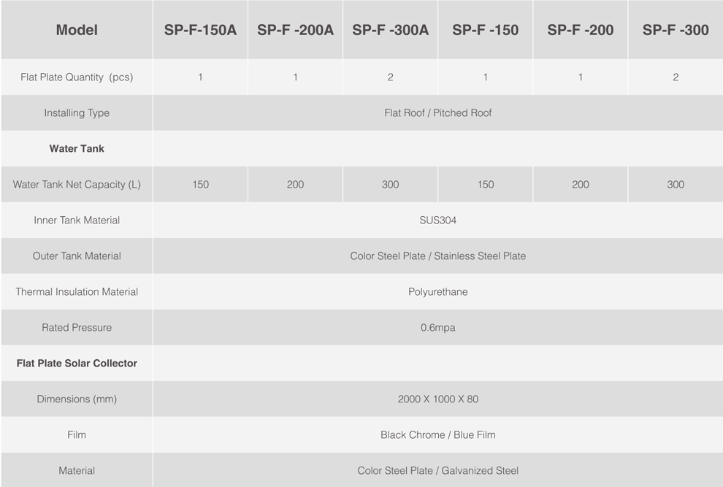The image size is (723, 487).
Task: Select Black Chrome / Blue Film value
Action: [x=438, y=435]
